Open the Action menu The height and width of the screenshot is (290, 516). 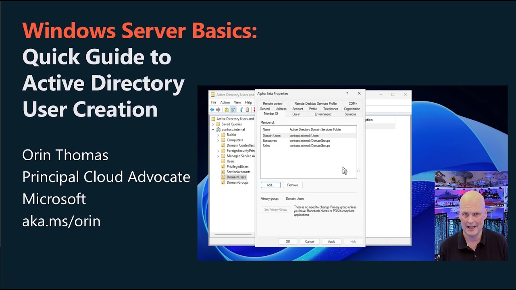225,102
